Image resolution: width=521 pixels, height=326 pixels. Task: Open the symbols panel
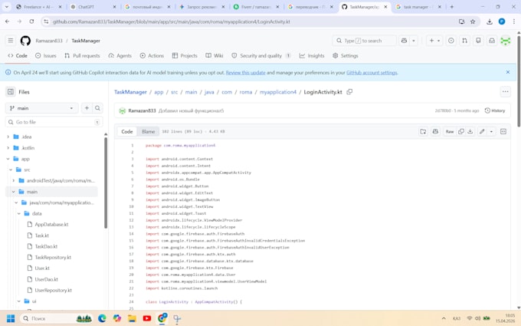[x=503, y=131]
